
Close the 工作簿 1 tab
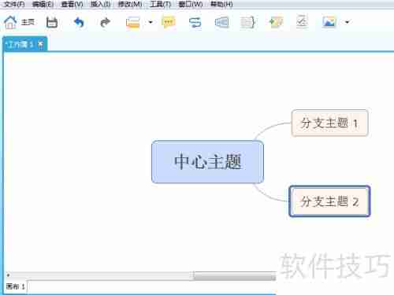(x=40, y=44)
